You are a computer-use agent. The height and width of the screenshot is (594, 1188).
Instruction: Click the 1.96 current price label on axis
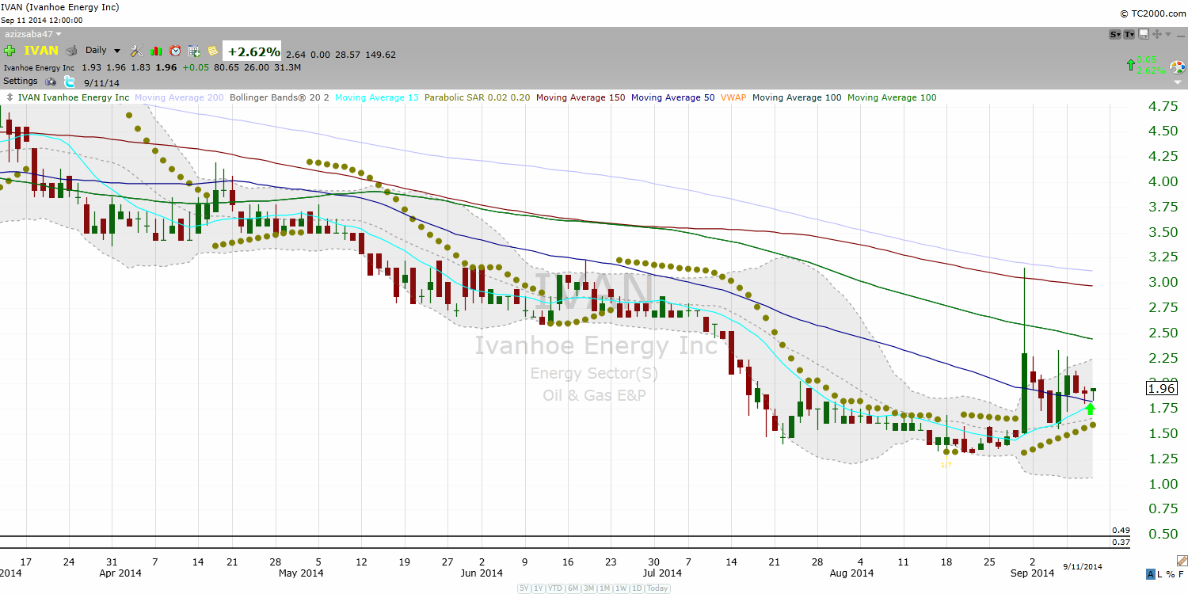(1163, 388)
